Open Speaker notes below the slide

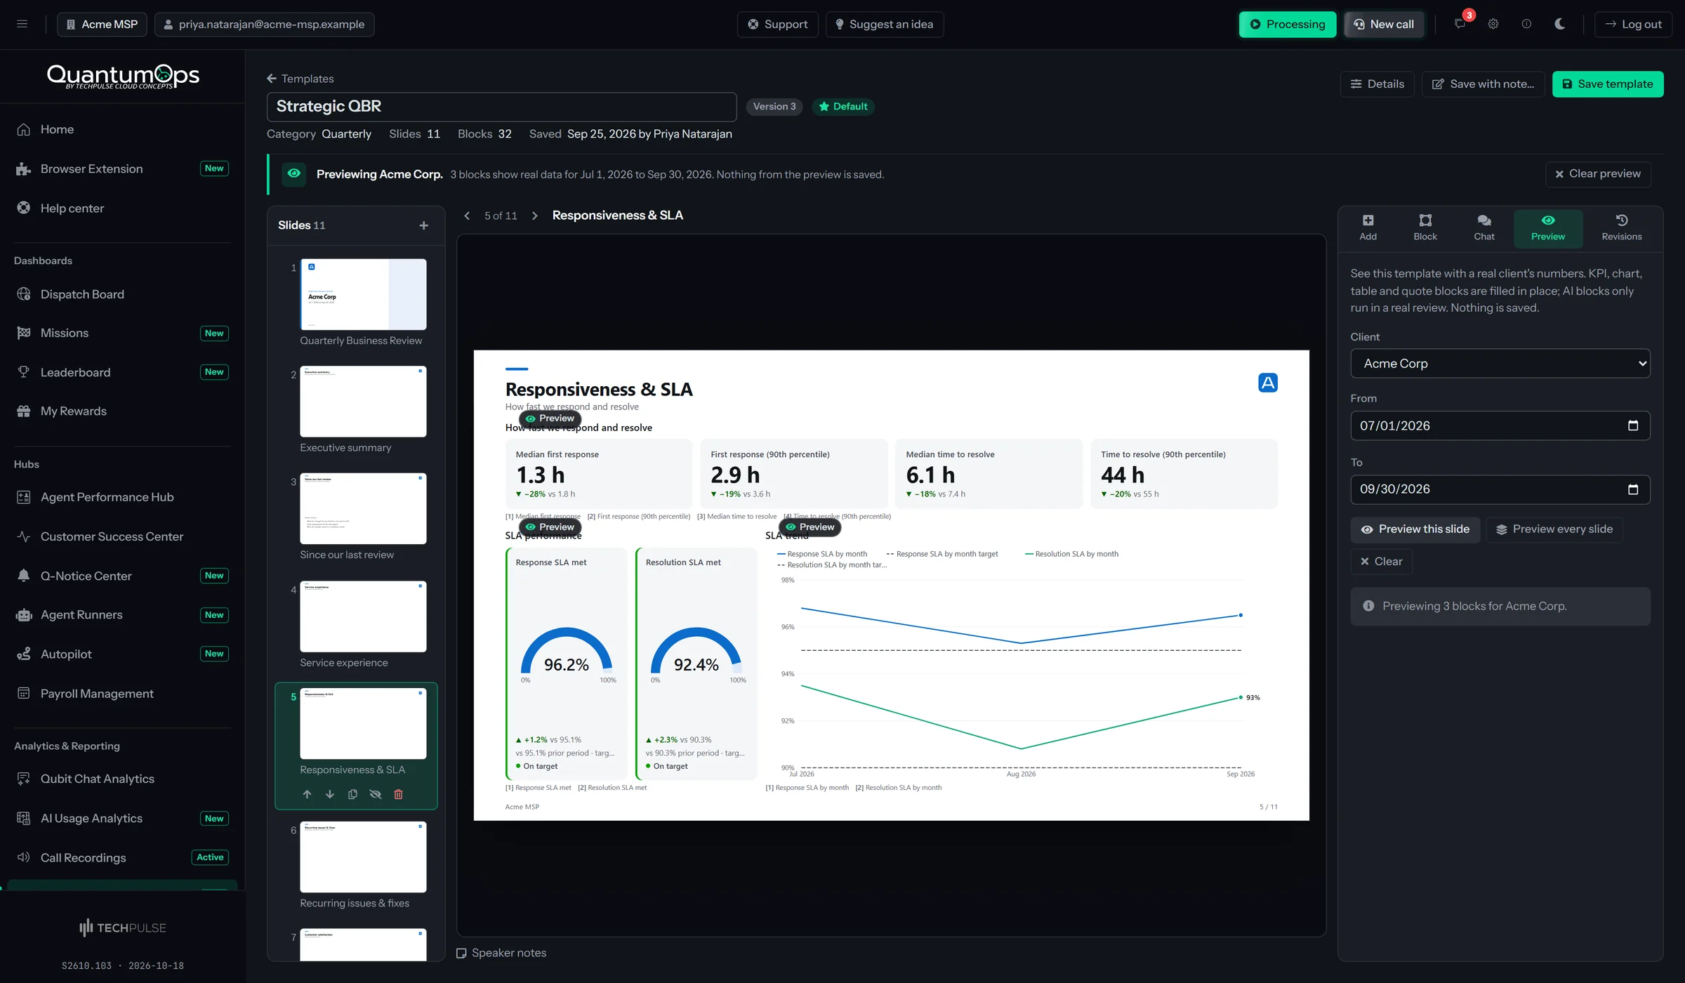[501, 953]
